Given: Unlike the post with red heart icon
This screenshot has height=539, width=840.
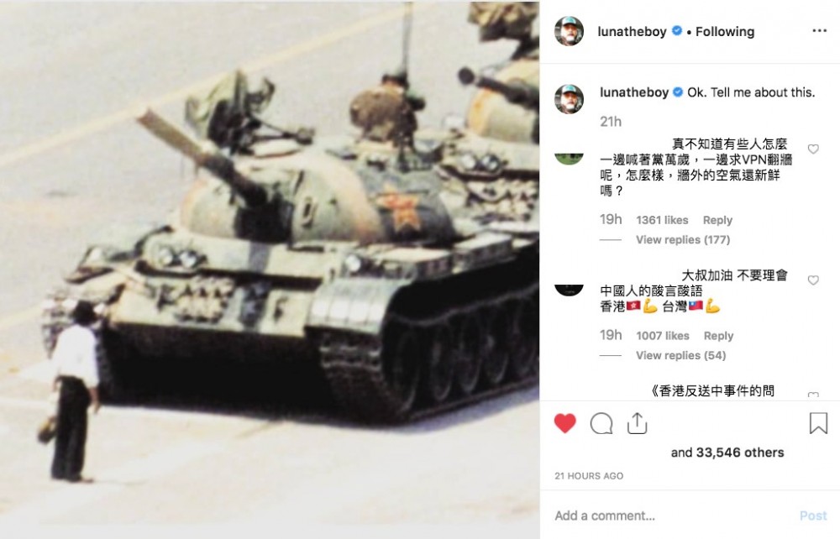Looking at the screenshot, I should tap(564, 423).
